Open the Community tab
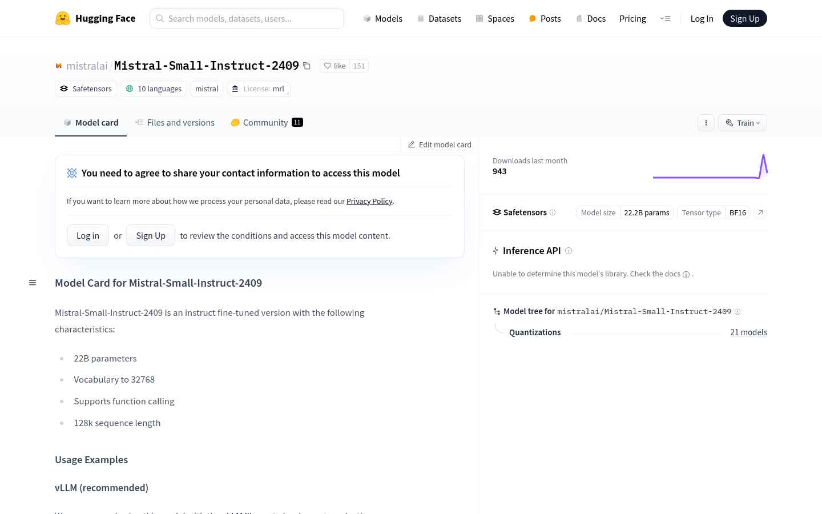 click(267, 123)
